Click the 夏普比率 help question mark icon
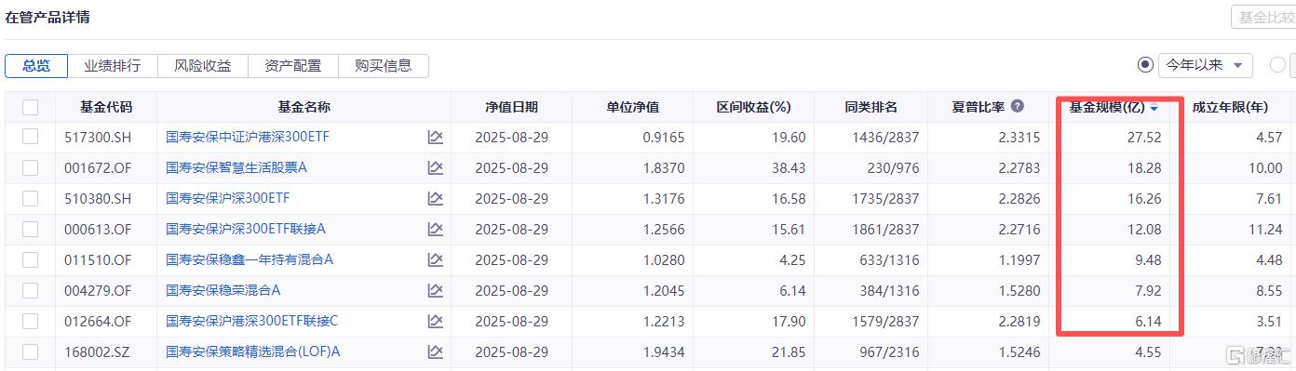The height and width of the screenshot is (371, 1296). tap(1018, 107)
